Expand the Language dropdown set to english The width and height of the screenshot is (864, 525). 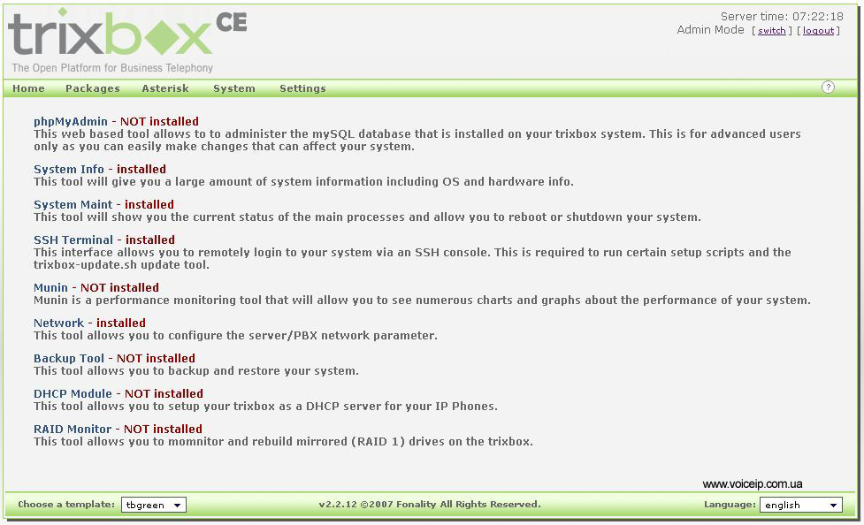pos(800,505)
